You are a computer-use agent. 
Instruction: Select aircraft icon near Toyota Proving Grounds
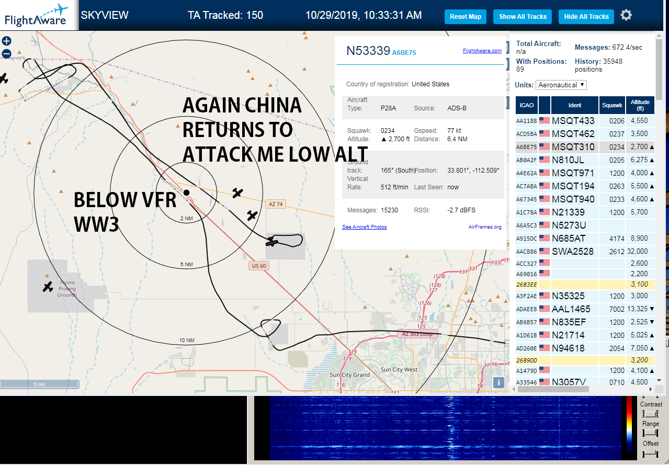pos(48,287)
